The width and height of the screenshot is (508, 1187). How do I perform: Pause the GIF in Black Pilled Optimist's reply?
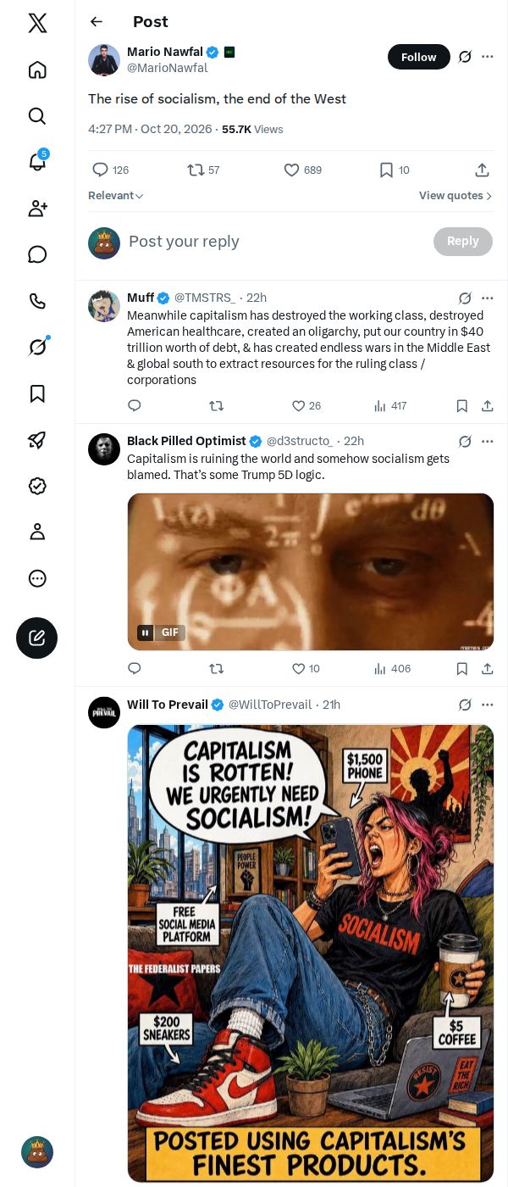pyautogui.click(x=146, y=633)
